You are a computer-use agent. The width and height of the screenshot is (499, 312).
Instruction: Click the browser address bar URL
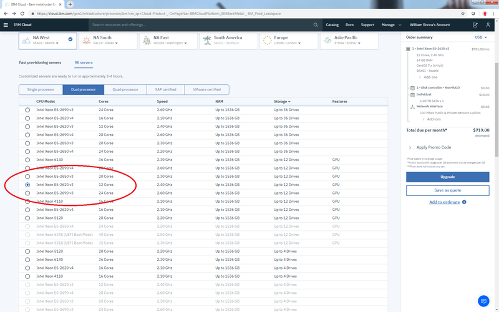pyautogui.click(x=158, y=14)
